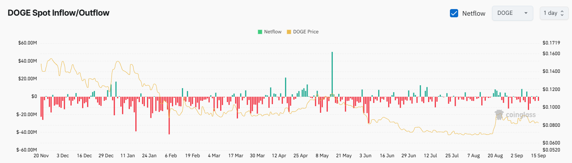This screenshot has width=572, height=163.
Task: Click the $0.1000 price axis label
Action: click(x=551, y=107)
